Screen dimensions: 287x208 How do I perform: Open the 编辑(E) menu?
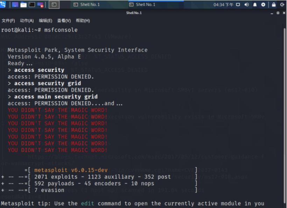point(45,21)
